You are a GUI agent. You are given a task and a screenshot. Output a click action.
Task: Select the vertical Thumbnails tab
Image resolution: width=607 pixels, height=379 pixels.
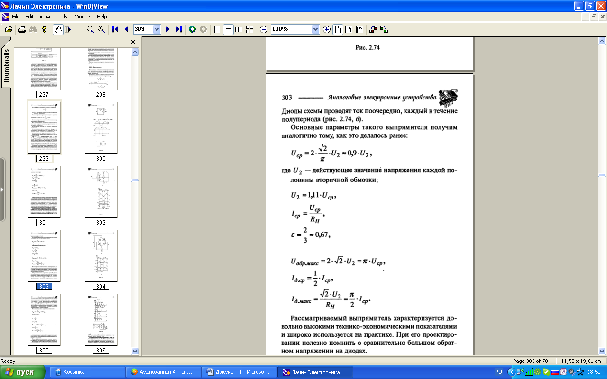click(6, 66)
